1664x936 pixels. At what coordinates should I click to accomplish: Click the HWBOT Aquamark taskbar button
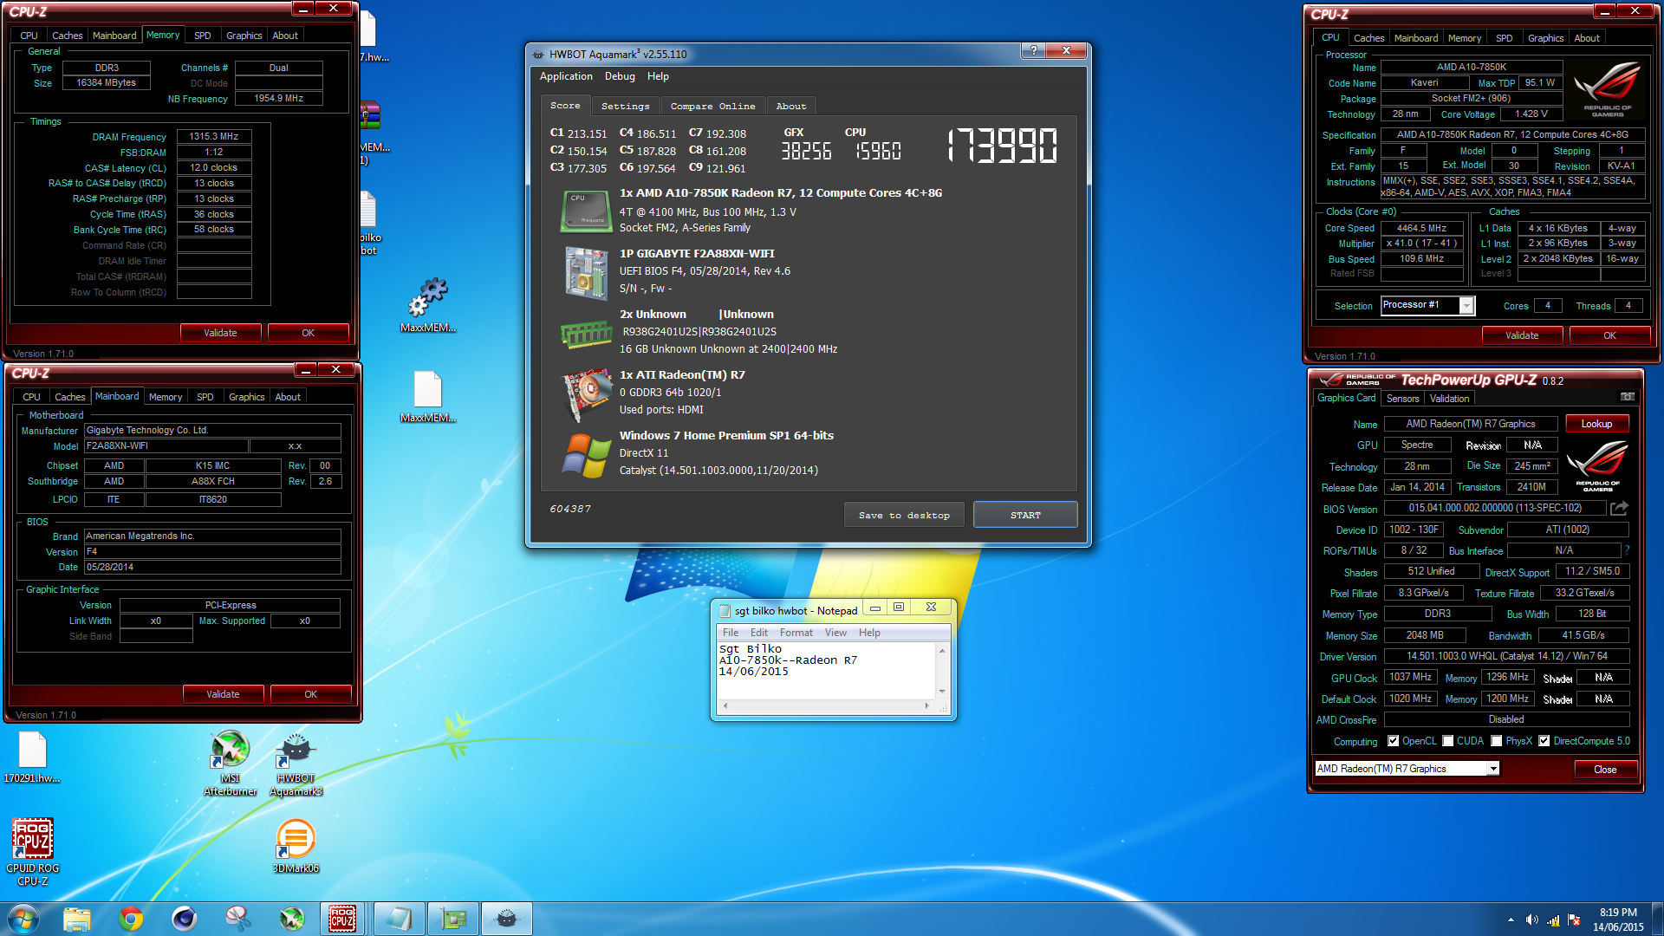[507, 919]
